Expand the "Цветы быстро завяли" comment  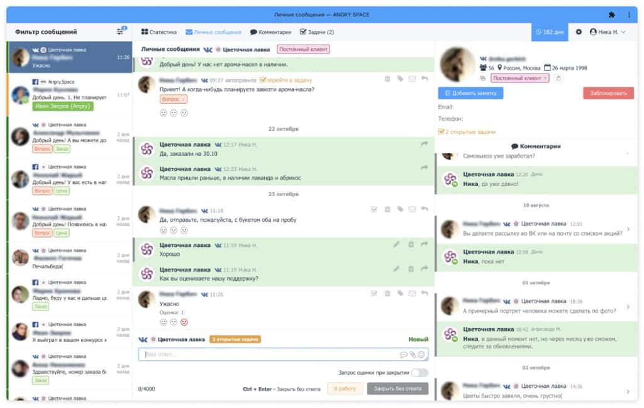point(628,392)
